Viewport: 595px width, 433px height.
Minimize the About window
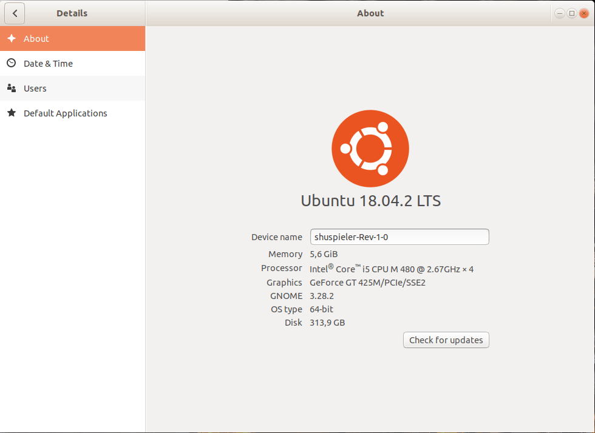tap(559, 13)
